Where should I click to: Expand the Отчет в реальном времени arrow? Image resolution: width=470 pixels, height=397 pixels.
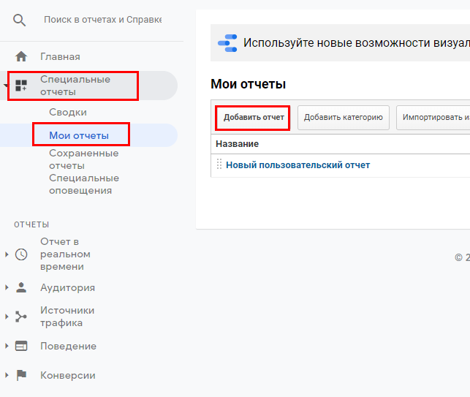pos(7,254)
